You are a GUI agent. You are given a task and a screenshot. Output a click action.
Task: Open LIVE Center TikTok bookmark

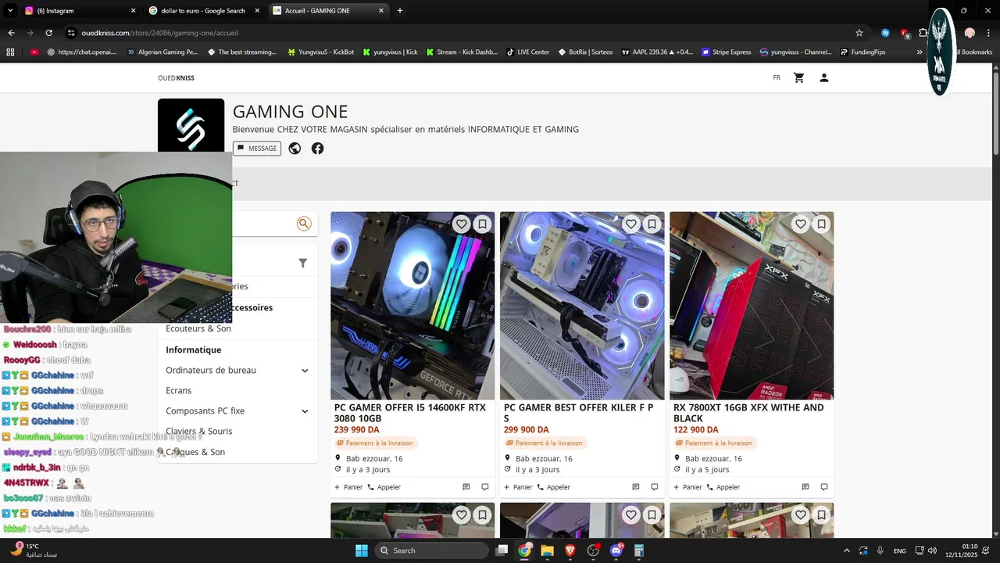pos(528,52)
